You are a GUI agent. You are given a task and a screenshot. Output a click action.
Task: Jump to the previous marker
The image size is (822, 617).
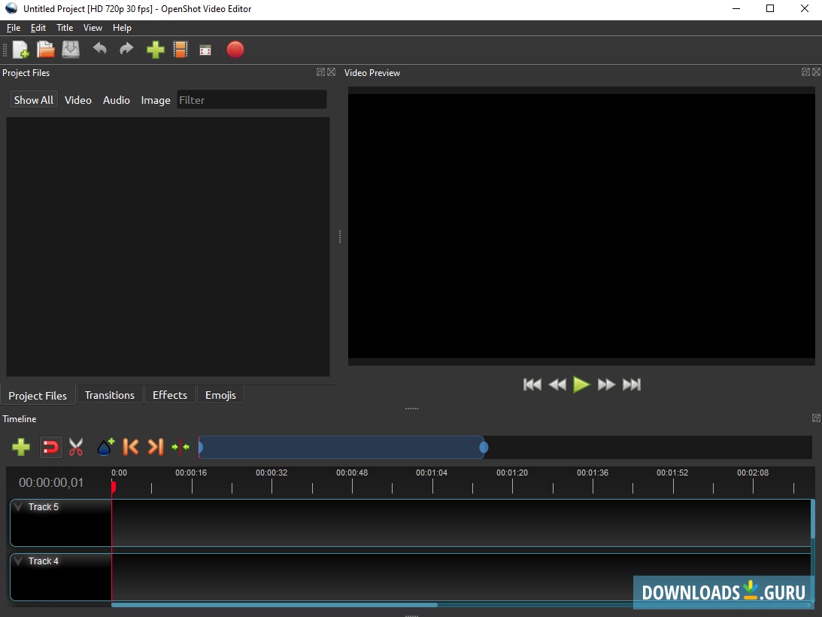click(x=130, y=447)
